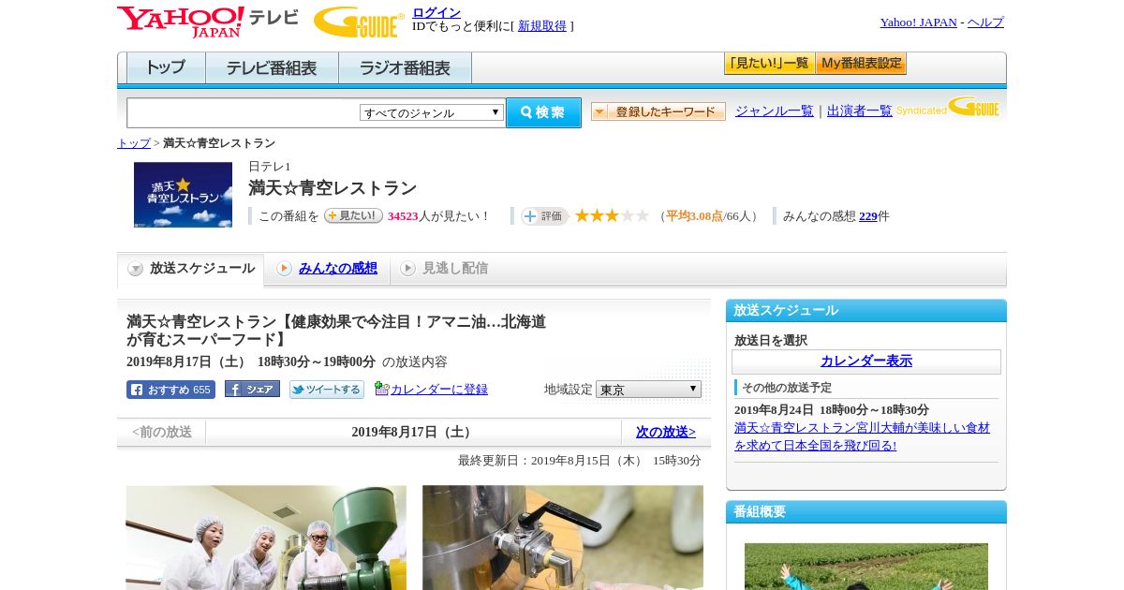Click the 最終更新日 timestamp text
The width and height of the screenshot is (1124, 590).
580,461
